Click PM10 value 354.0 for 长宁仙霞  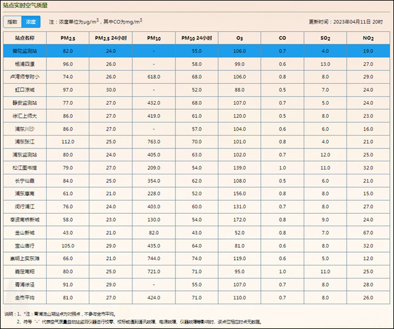click(x=154, y=181)
